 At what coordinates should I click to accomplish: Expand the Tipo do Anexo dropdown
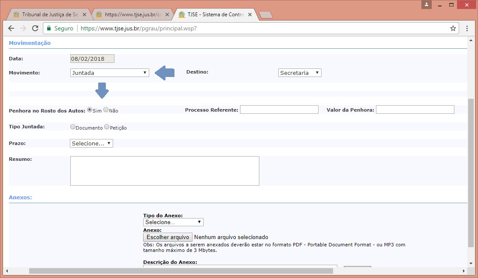click(173, 222)
